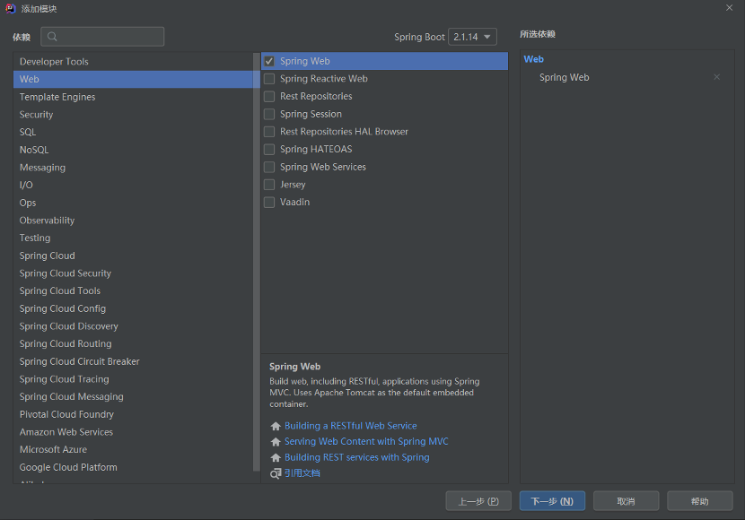Choose the Ops category

click(134, 203)
